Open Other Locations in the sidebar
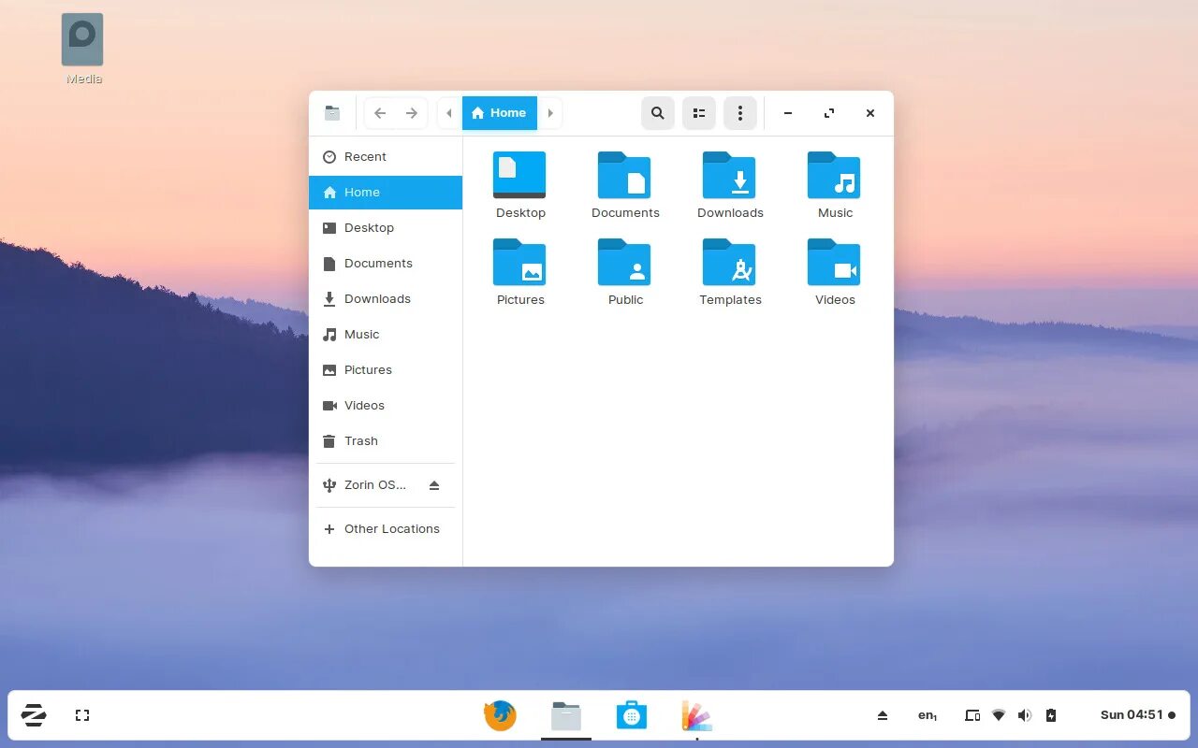Image resolution: width=1198 pixels, height=748 pixels. click(386, 529)
